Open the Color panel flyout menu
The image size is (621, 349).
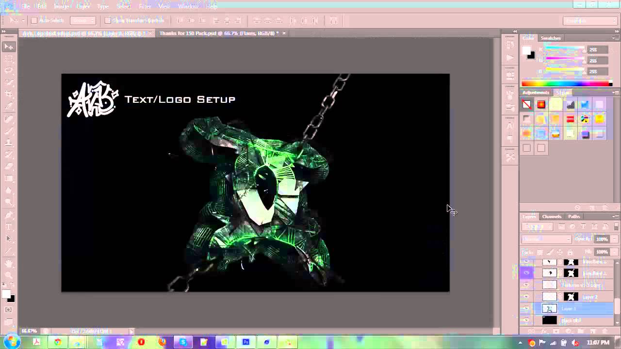click(x=616, y=38)
